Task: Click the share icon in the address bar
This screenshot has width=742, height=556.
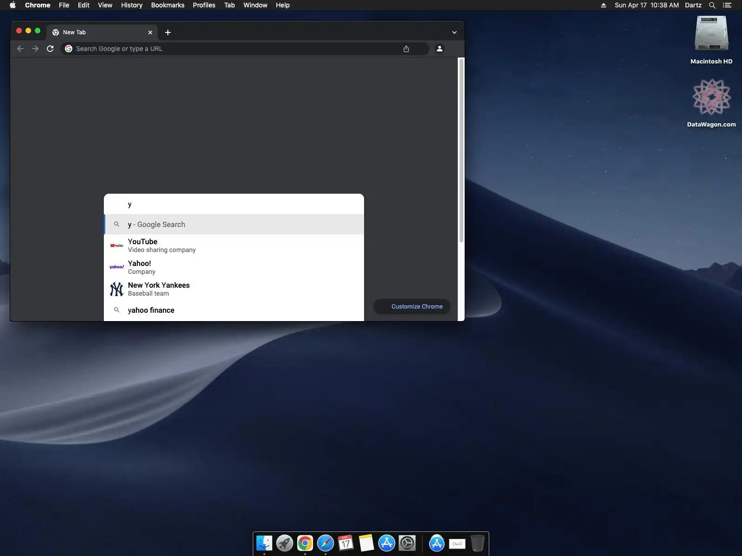Action: coord(406,49)
